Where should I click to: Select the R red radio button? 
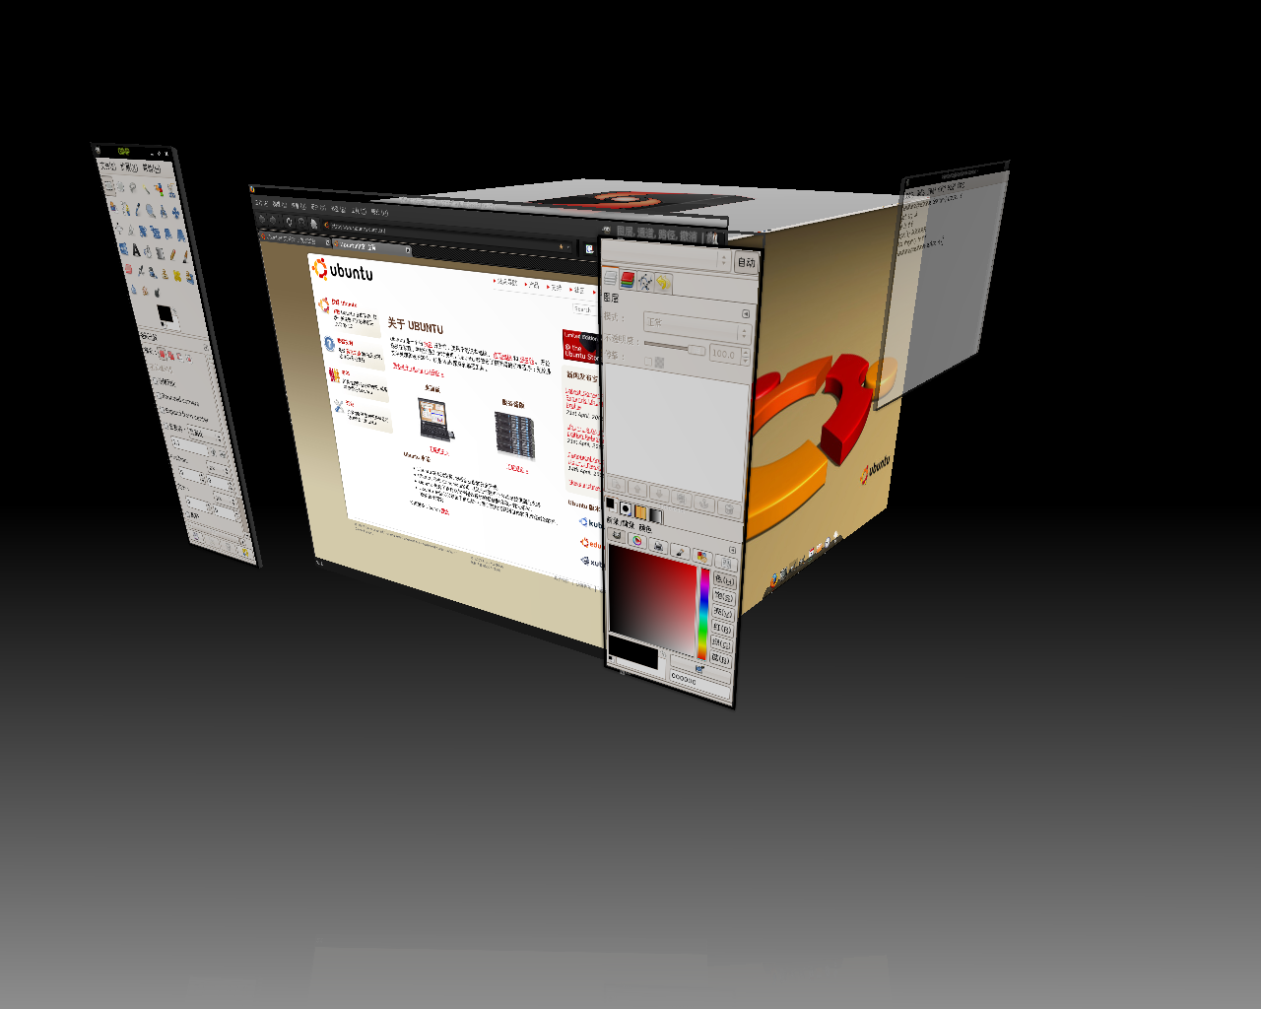[x=722, y=628]
